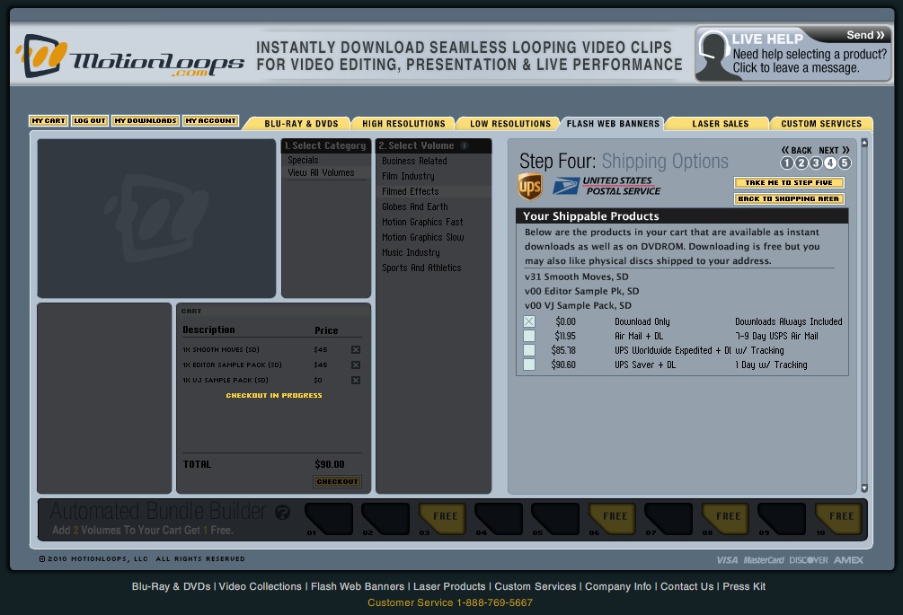Screen dimensions: 903x615
Task: Select the FREE bundle slot 06
Action: coord(612,518)
